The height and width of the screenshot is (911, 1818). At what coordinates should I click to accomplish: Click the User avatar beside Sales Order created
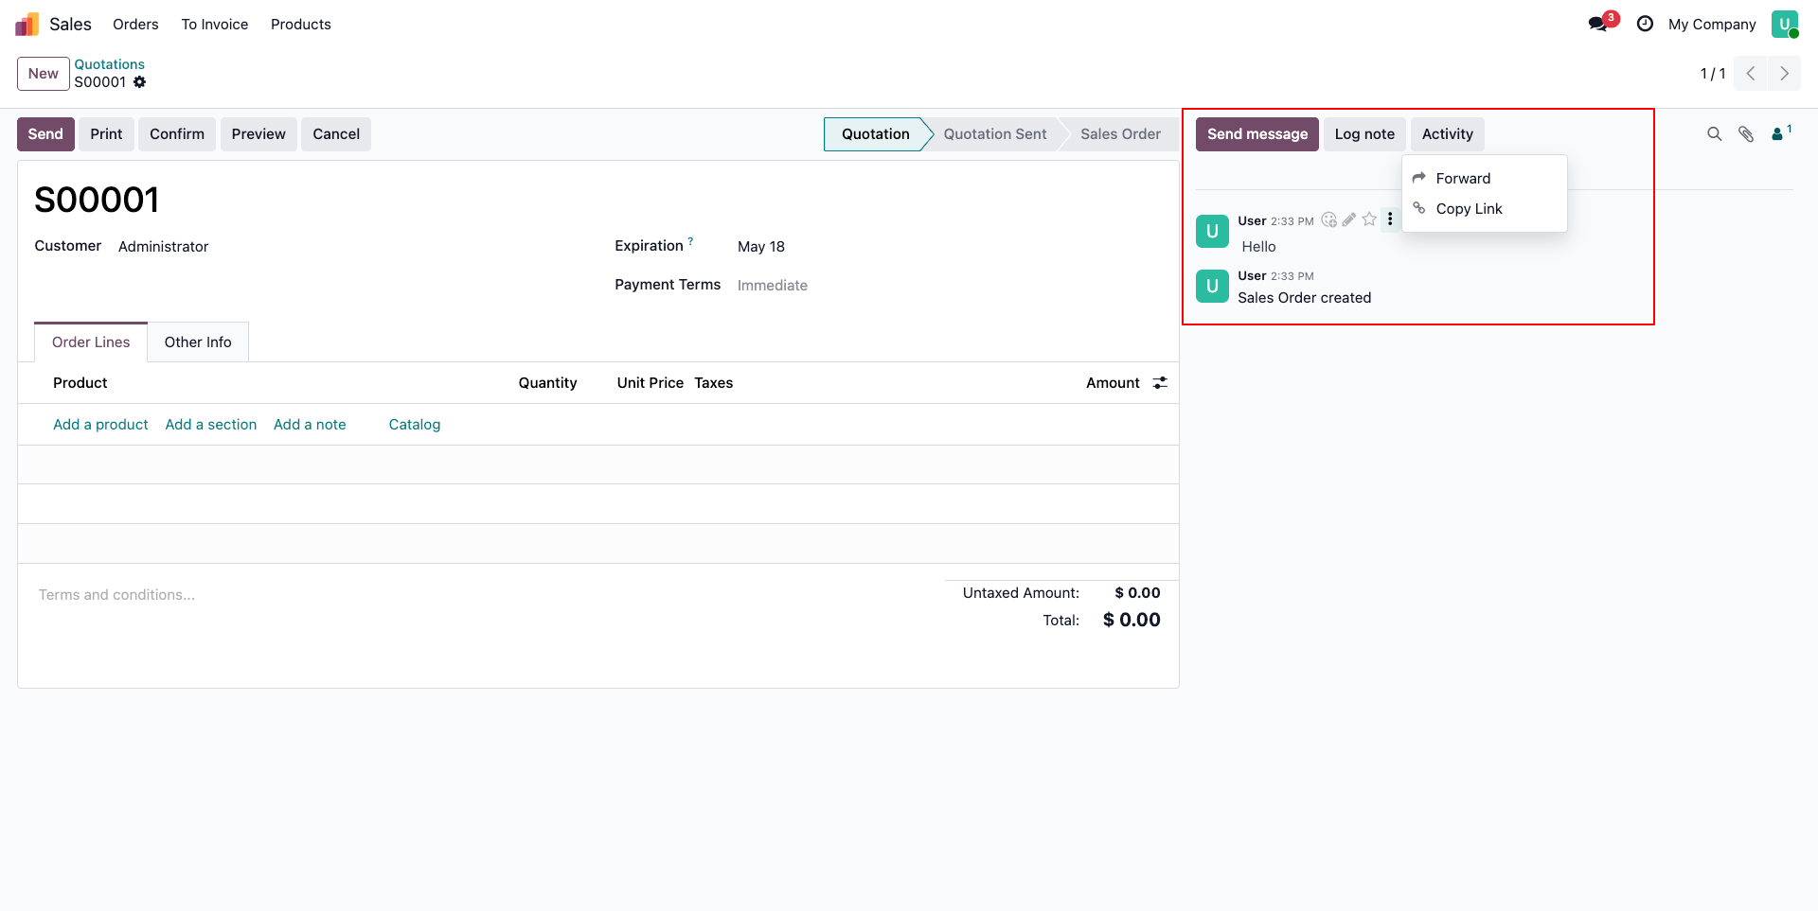pyautogui.click(x=1212, y=286)
